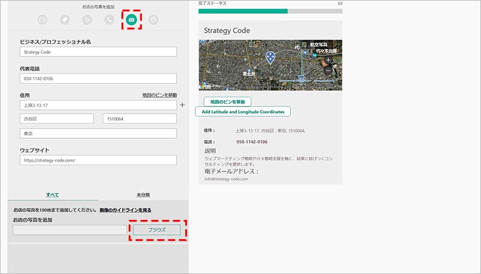Click the website URL input field
This screenshot has width=481, height=274.
[x=98, y=160]
